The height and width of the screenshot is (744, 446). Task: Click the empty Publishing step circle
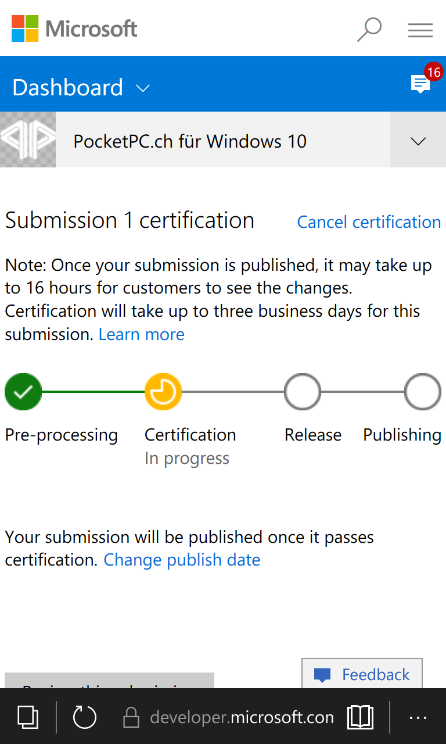pos(423,392)
